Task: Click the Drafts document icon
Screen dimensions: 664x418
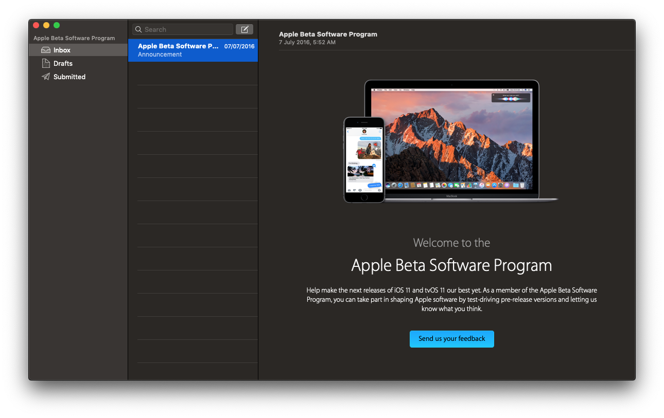Action: click(x=46, y=63)
